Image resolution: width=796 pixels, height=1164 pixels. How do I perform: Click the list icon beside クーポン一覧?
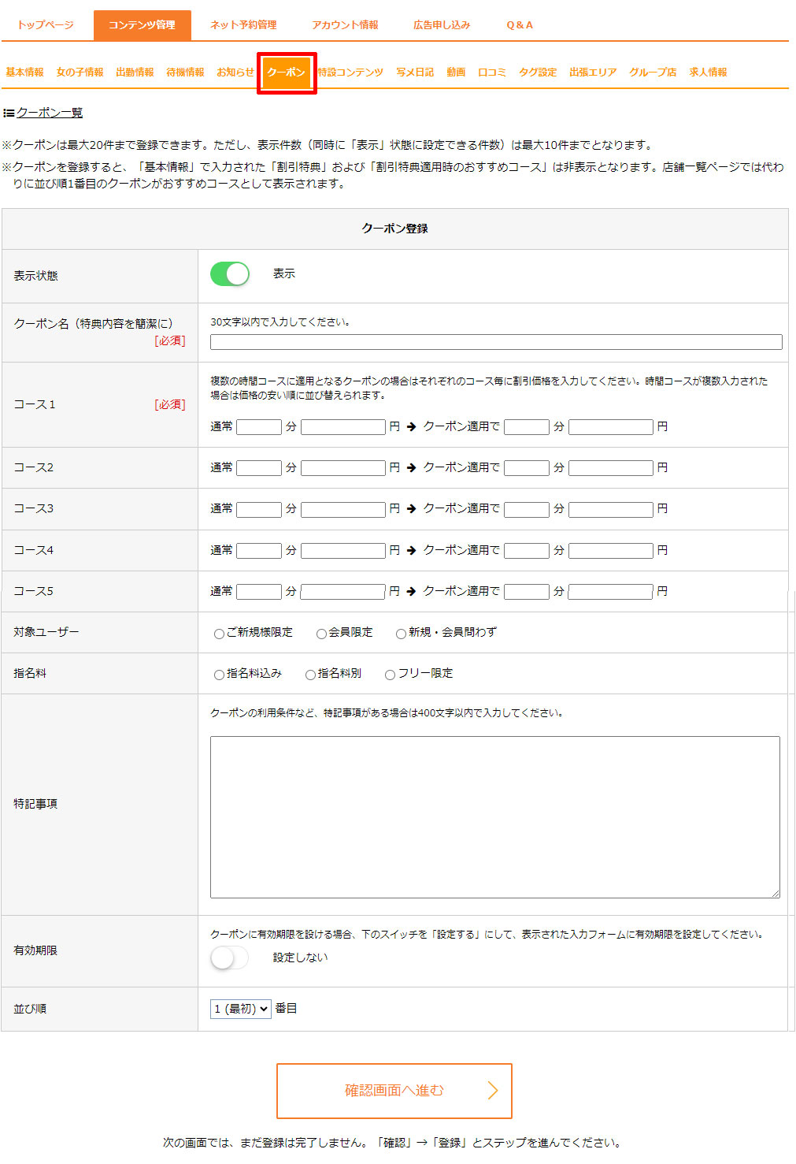9,113
